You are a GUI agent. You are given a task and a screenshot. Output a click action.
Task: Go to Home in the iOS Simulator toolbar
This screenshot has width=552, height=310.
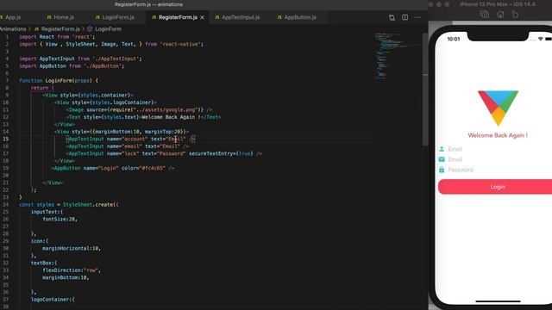click(x=500, y=15)
